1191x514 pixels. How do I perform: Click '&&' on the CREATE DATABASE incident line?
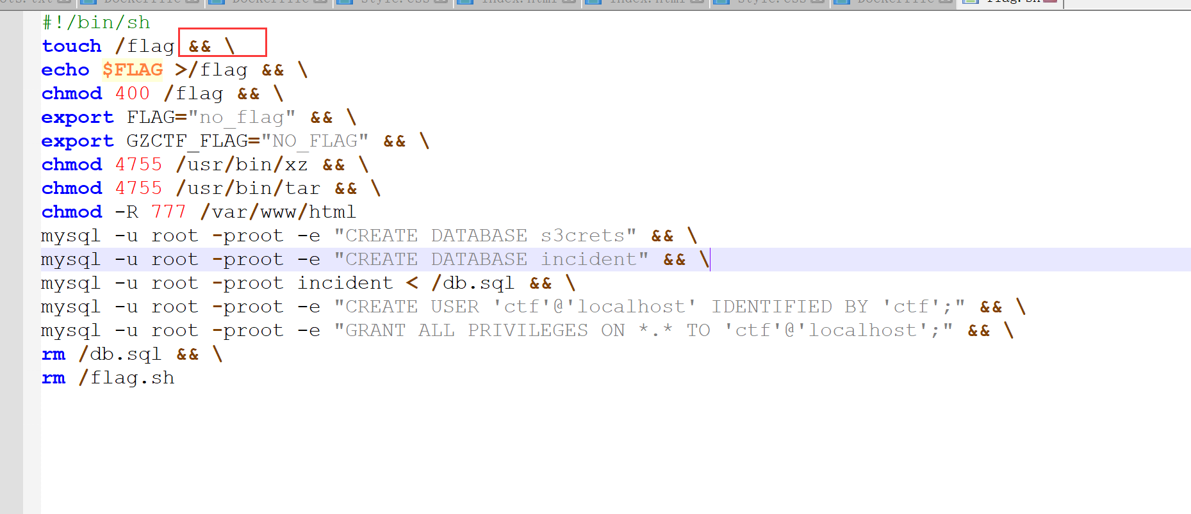tap(675, 259)
